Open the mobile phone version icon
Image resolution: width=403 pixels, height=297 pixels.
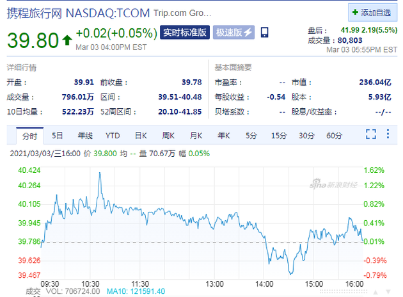tap(264, 33)
